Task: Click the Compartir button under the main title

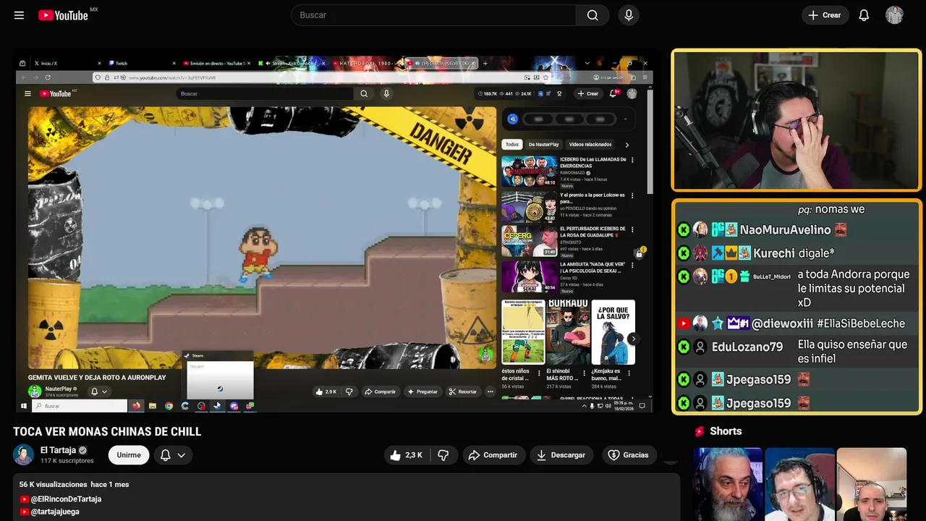Action: [x=493, y=455]
